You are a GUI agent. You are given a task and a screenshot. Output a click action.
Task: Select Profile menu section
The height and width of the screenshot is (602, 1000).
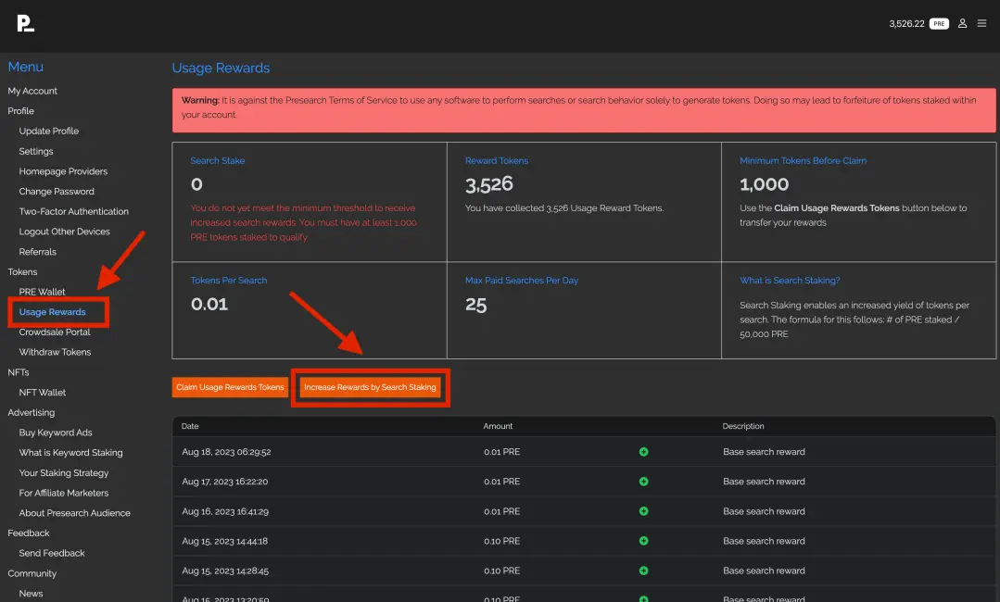point(21,111)
